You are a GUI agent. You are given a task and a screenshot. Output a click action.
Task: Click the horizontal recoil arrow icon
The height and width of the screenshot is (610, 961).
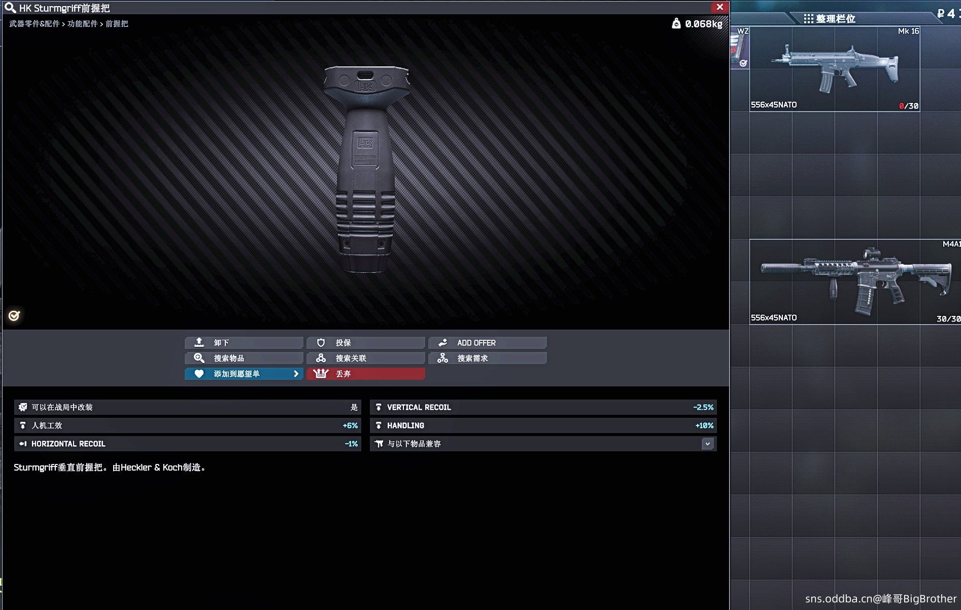pyautogui.click(x=23, y=444)
